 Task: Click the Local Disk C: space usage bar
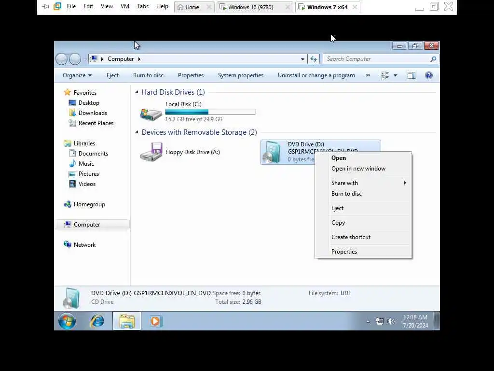tap(210, 112)
